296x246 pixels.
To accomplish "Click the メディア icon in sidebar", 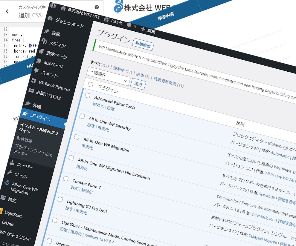I will click(44, 41).
